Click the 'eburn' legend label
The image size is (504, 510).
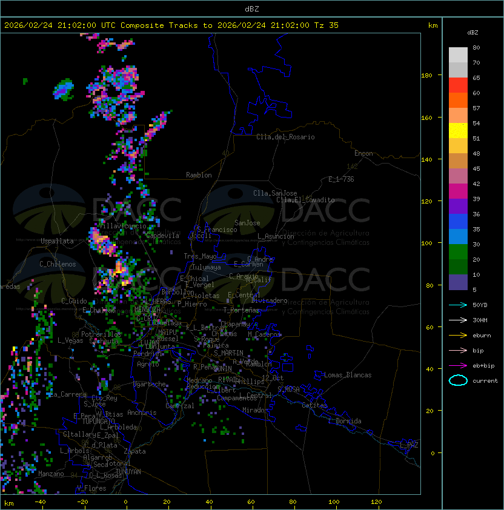pos(482,336)
